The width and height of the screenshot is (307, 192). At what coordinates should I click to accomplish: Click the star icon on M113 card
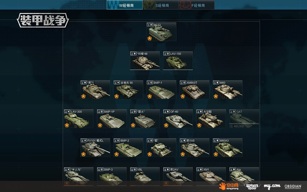pos(150,38)
